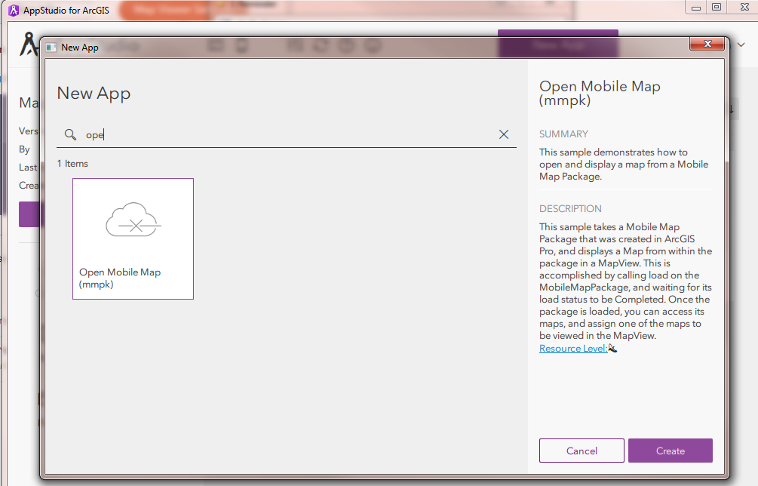Close the AppStudio main window
Viewport: 758px width, 486px height.
pyautogui.click(x=744, y=8)
